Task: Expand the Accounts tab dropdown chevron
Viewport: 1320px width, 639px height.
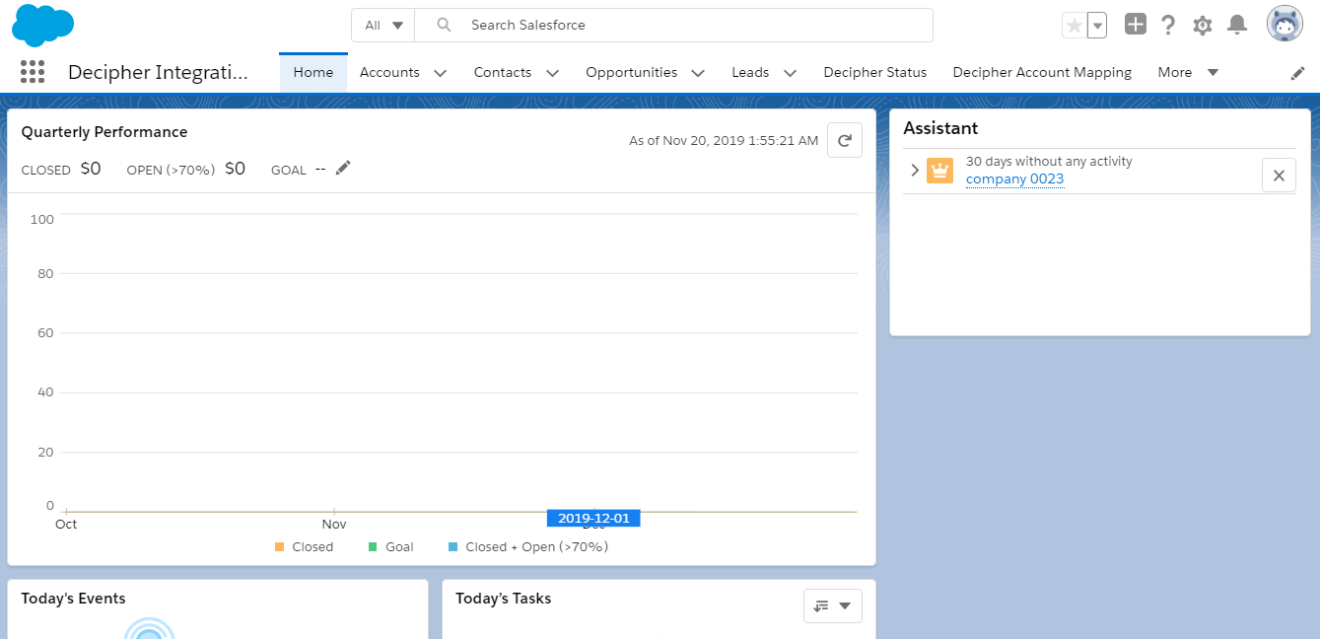Action: pos(440,73)
